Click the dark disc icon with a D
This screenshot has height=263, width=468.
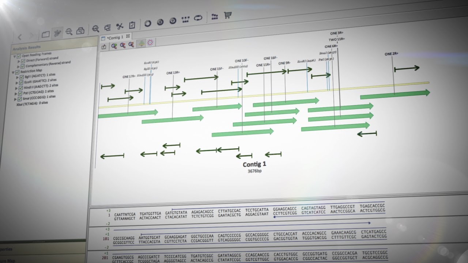tap(160, 22)
